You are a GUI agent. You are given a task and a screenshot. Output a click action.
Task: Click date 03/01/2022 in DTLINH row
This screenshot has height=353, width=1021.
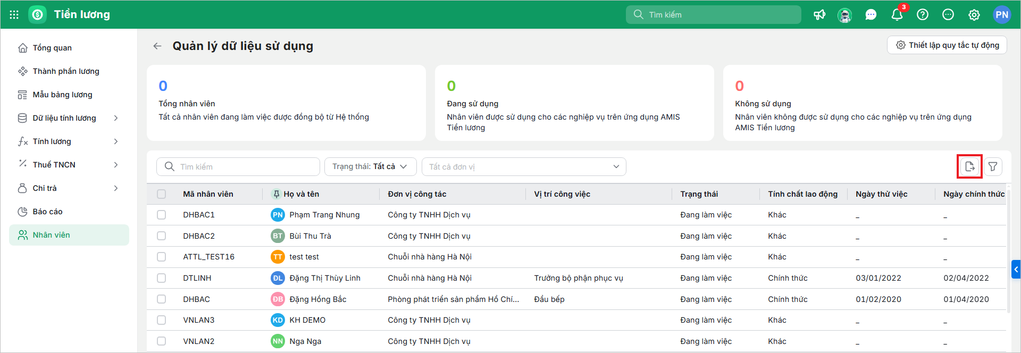(x=878, y=278)
